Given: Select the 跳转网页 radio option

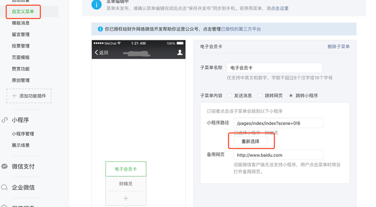Looking at the screenshot, I should (260, 95).
